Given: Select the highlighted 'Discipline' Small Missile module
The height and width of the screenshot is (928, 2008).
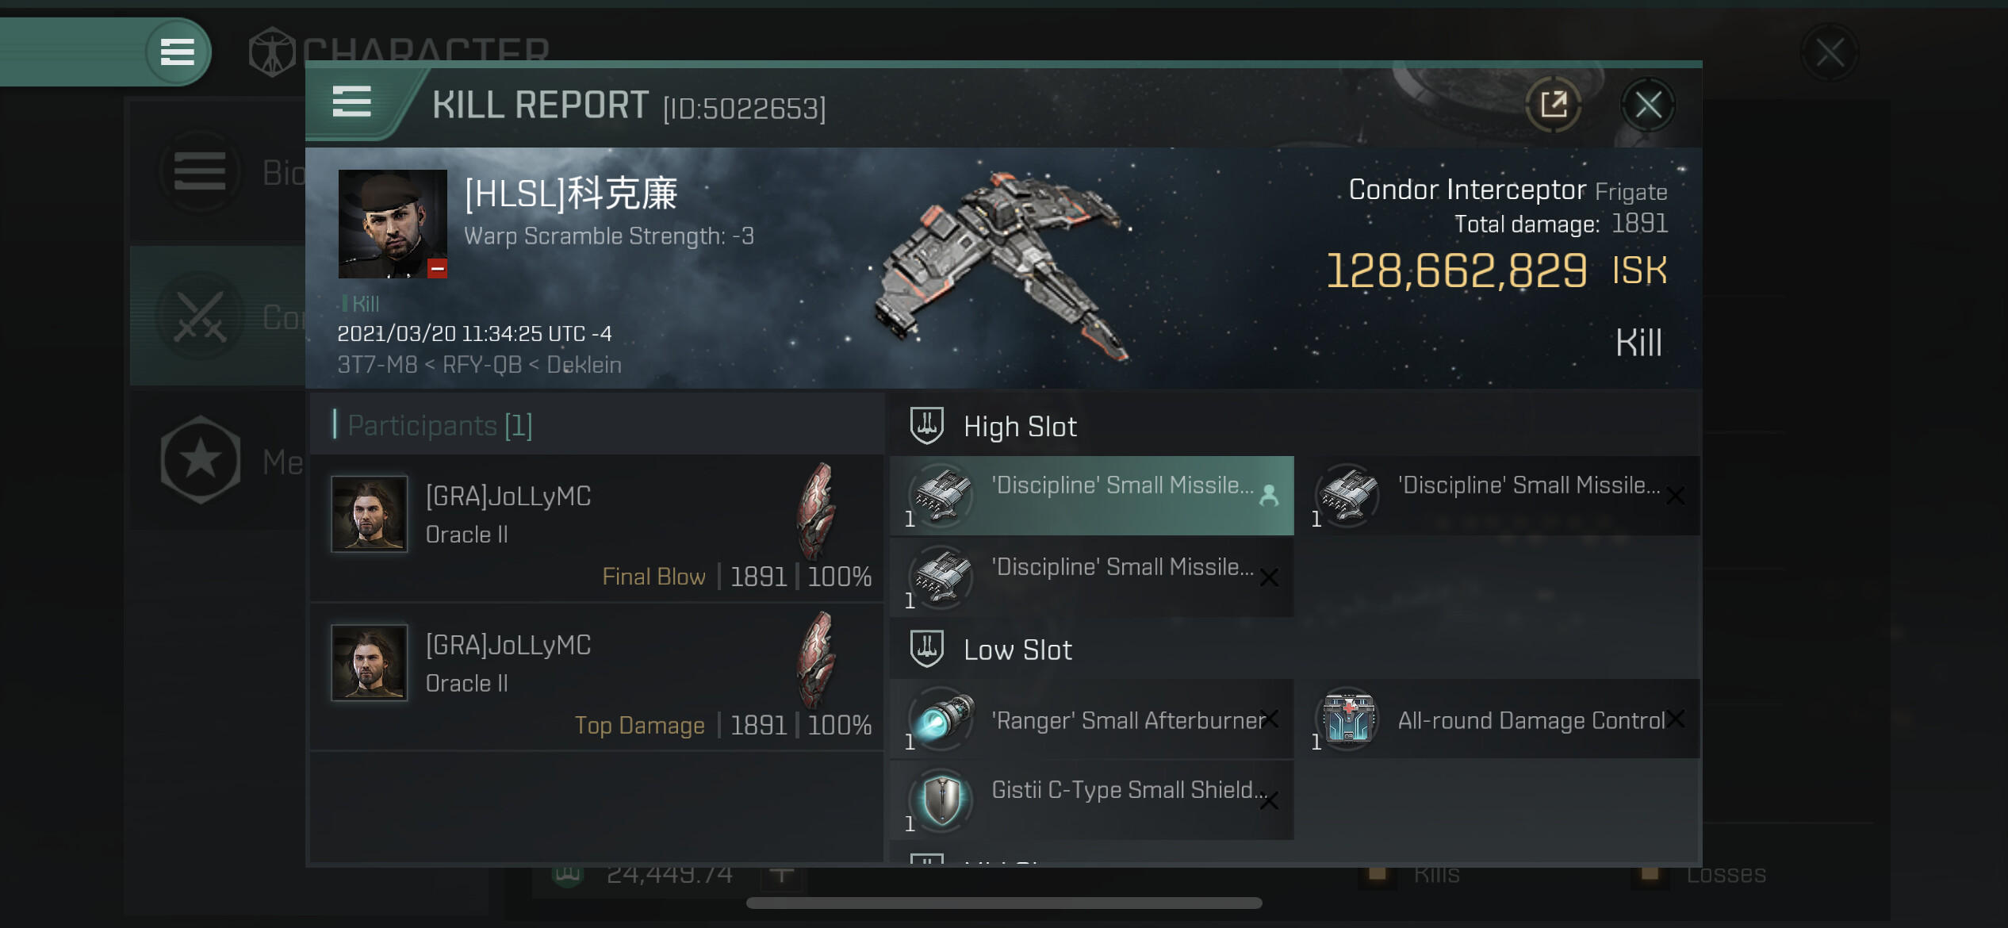Looking at the screenshot, I should click(x=1092, y=496).
